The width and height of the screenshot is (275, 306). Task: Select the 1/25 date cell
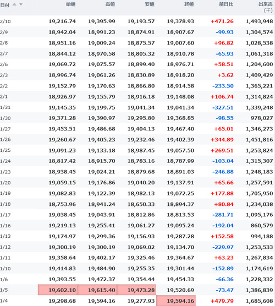tap(5, 150)
